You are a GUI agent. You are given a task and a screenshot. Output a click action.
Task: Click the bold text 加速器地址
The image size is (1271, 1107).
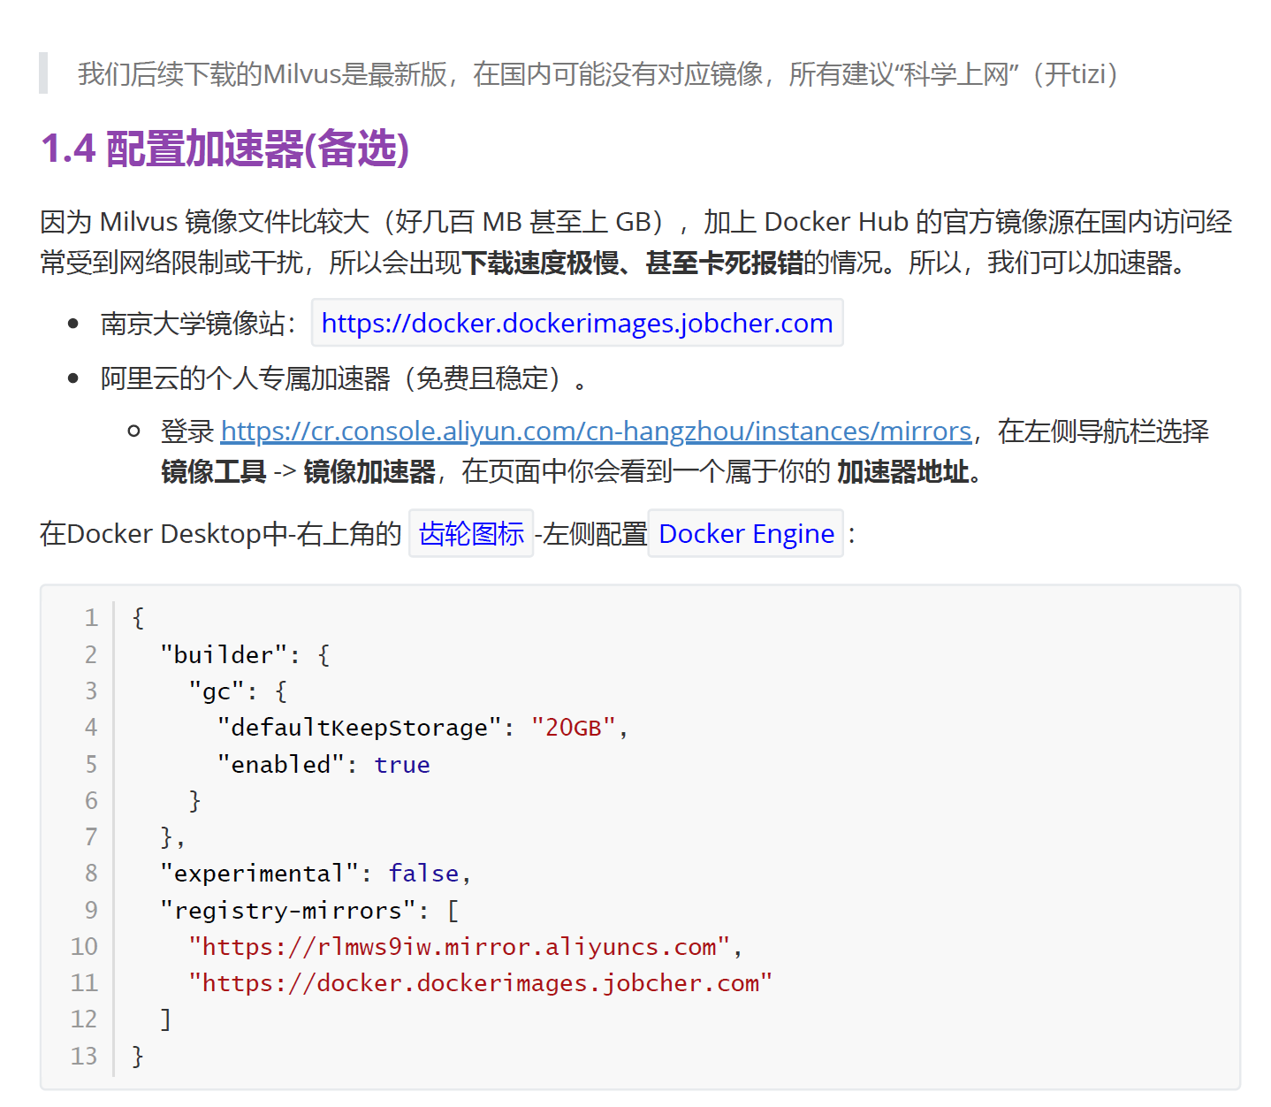902,471
